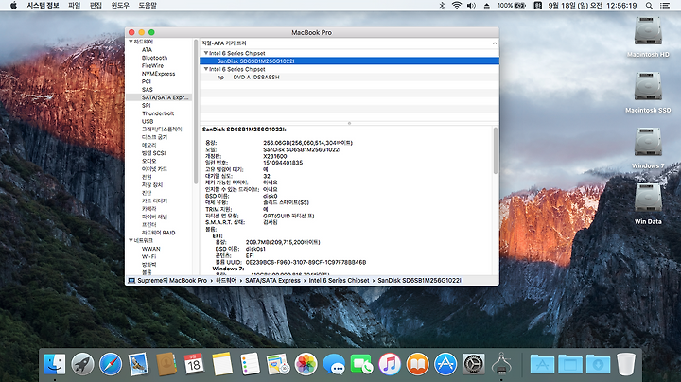Click volume icon in menu bar

click(471, 6)
